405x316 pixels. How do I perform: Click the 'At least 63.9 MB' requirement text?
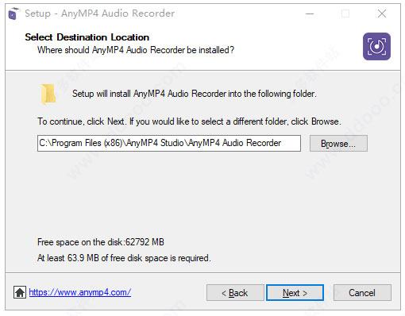(x=124, y=258)
